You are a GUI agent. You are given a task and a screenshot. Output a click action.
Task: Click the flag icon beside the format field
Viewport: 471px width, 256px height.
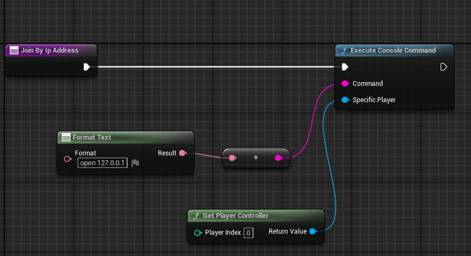coord(136,163)
